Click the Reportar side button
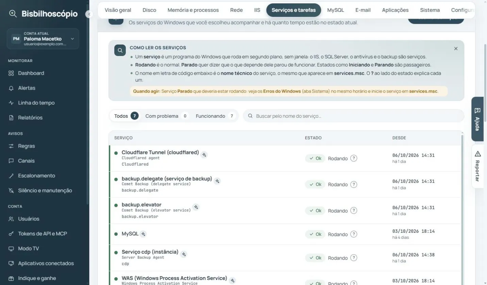The width and height of the screenshot is (487, 285). click(477, 166)
